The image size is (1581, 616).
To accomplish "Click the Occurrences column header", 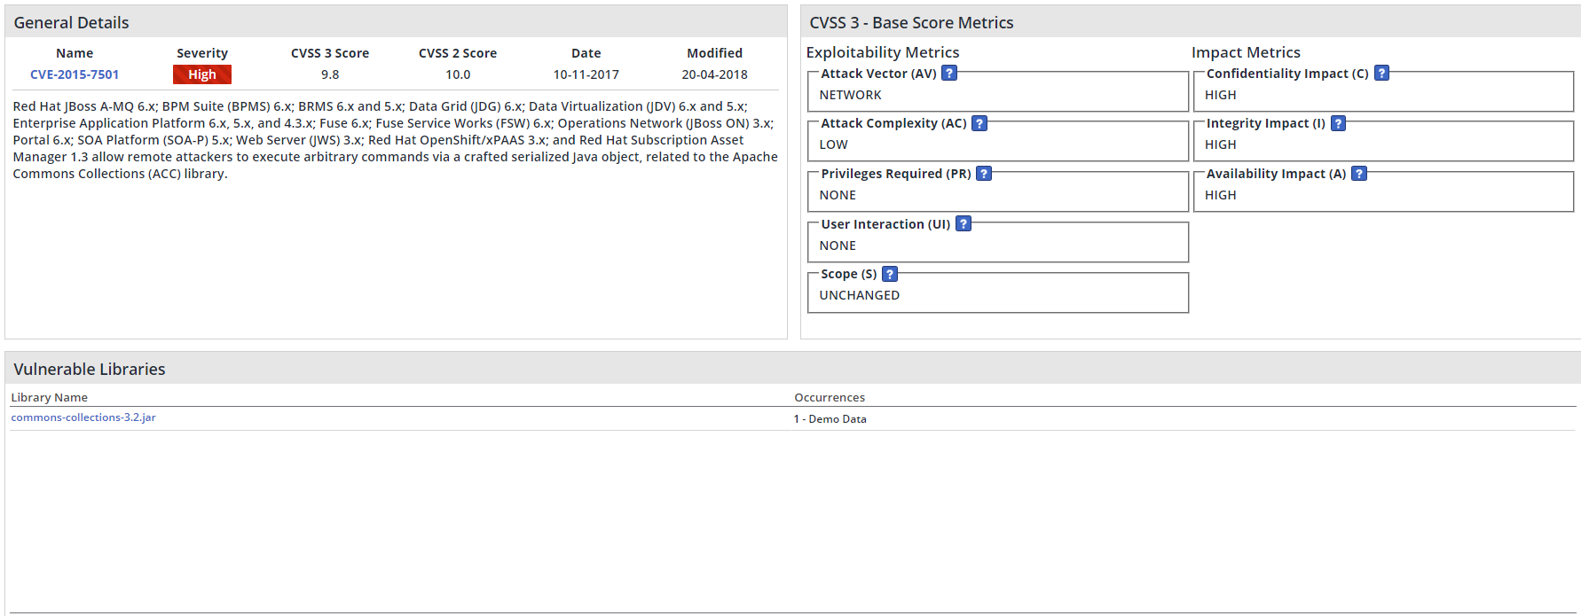I will click(829, 397).
